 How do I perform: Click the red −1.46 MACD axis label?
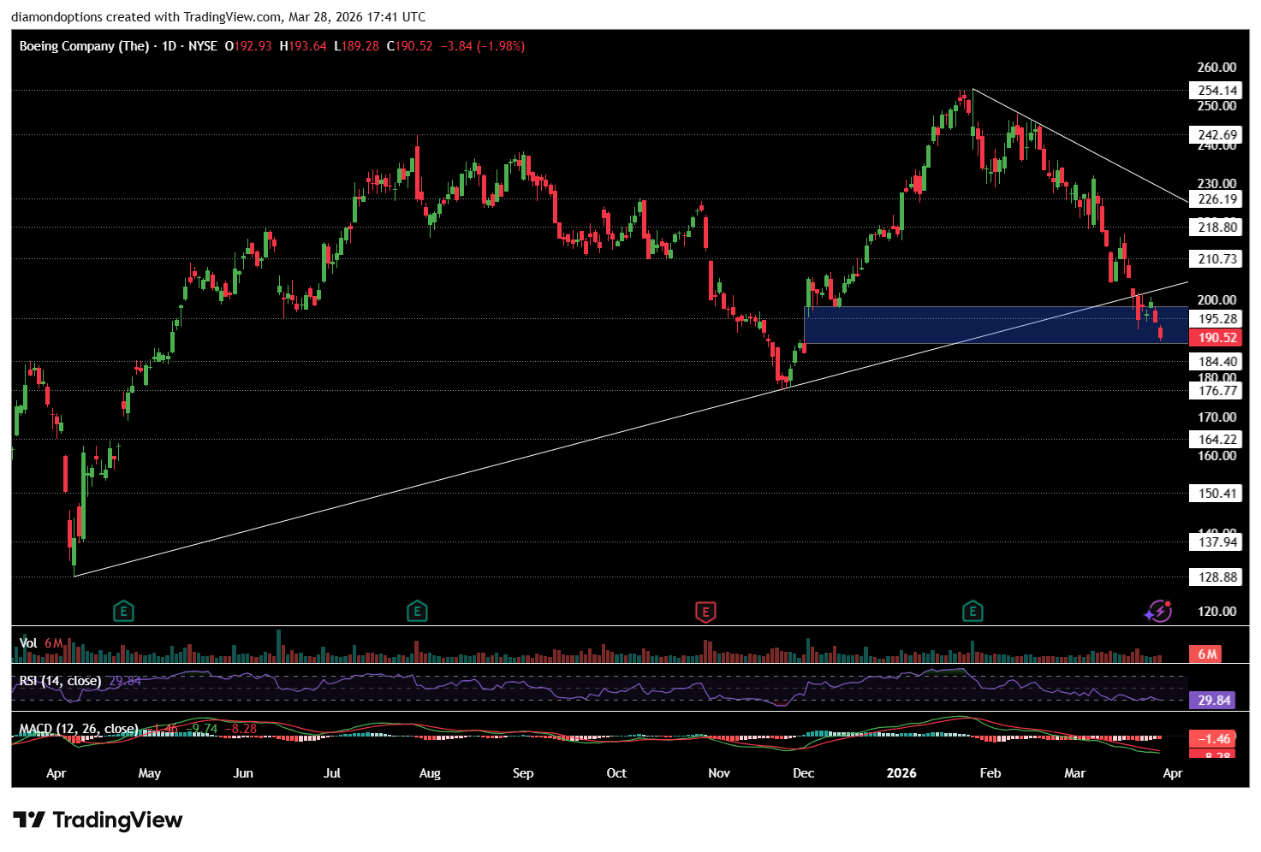tap(1213, 739)
